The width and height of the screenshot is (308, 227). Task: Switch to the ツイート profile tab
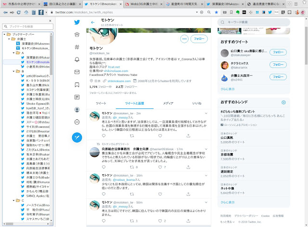[x=101, y=103]
